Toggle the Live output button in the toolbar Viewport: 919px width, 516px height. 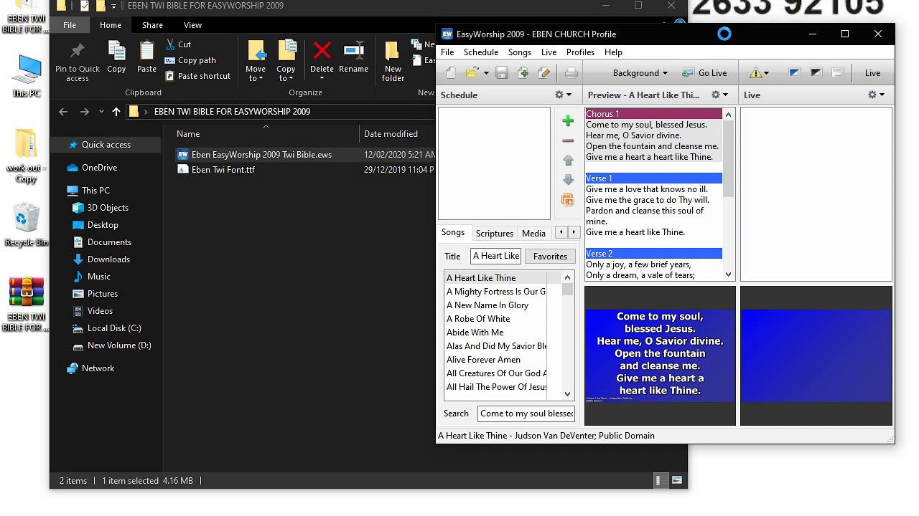coord(872,73)
